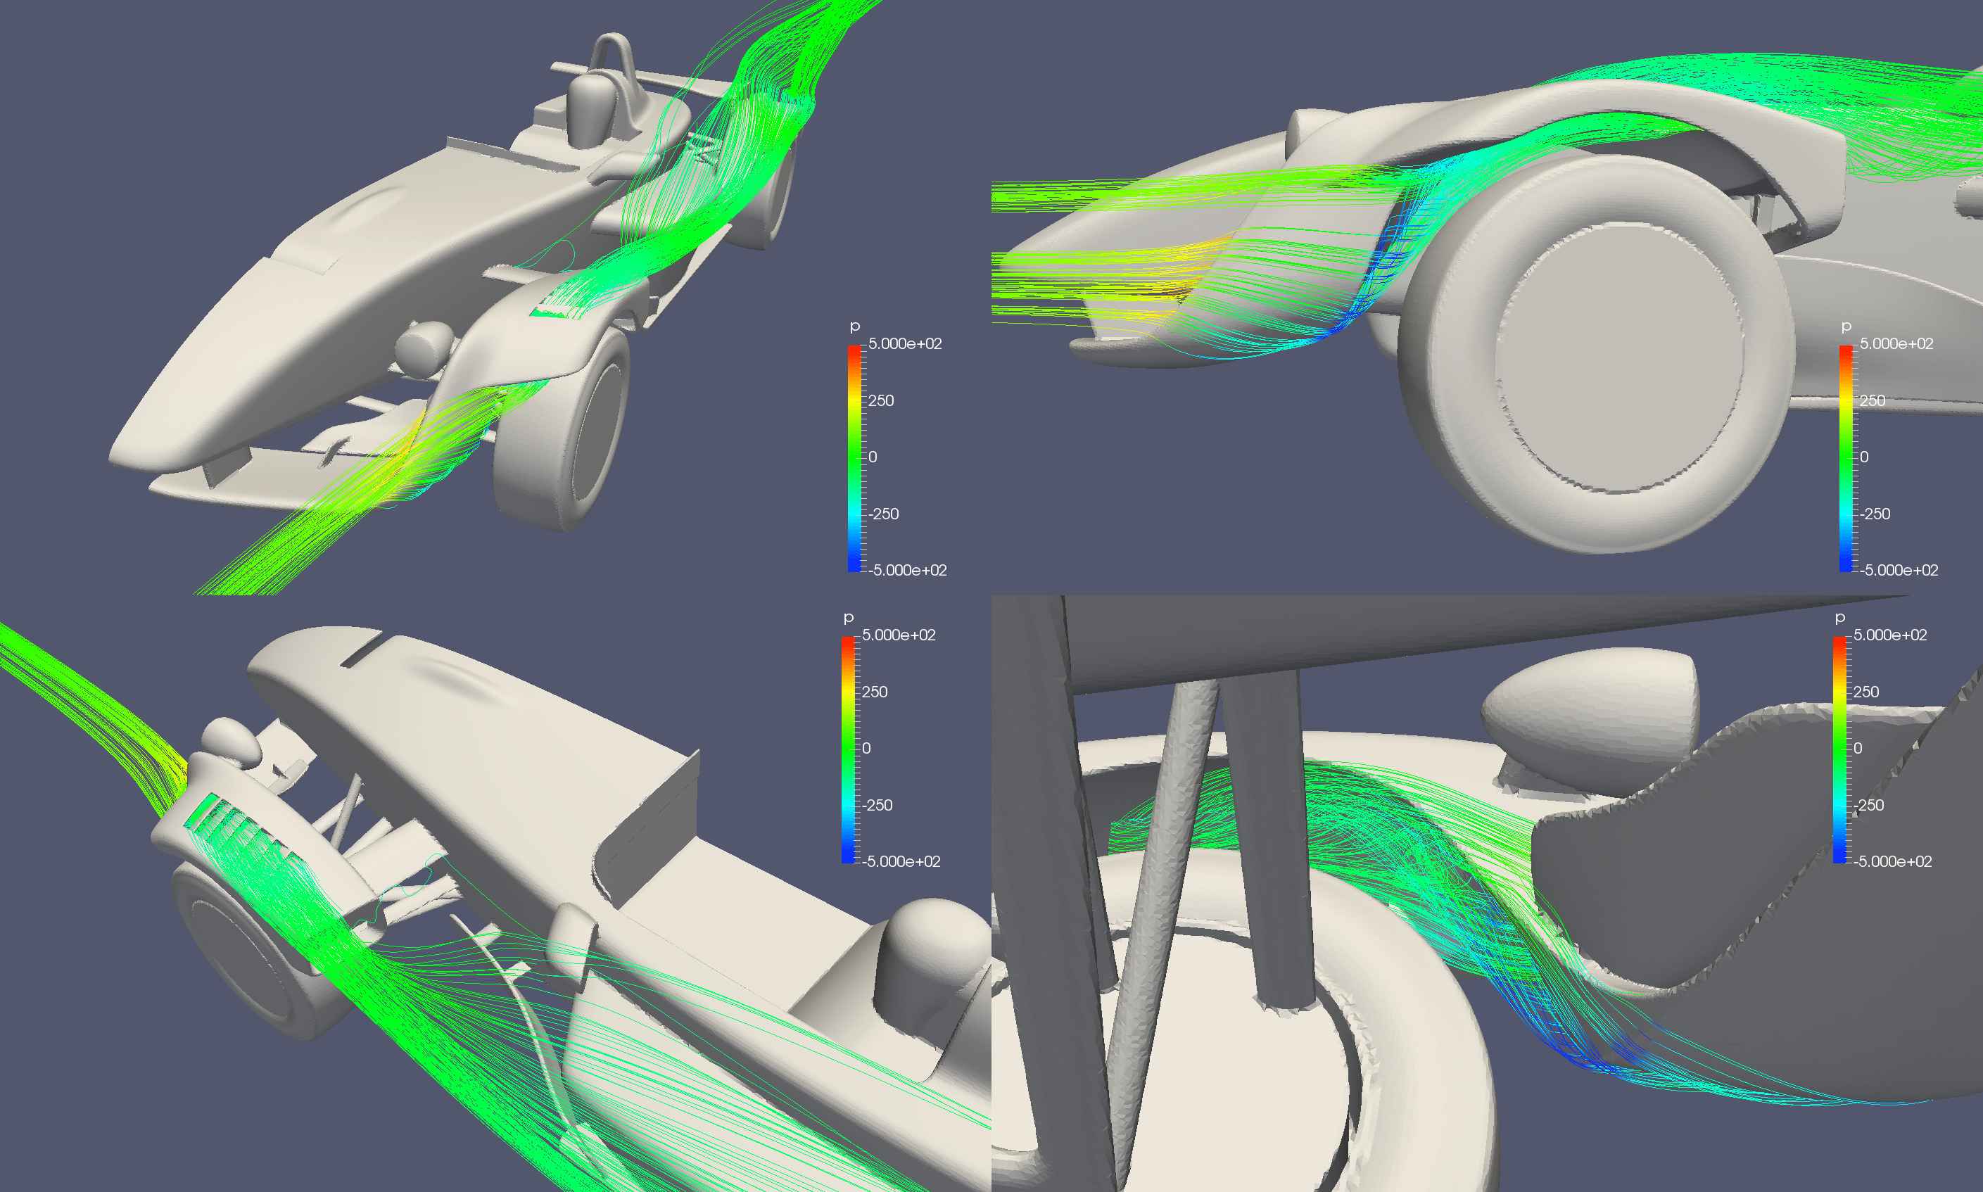The image size is (1983, 1192).
Task: Select legend title 'p' in wheel side-profile view
Action: point(1846,326)
